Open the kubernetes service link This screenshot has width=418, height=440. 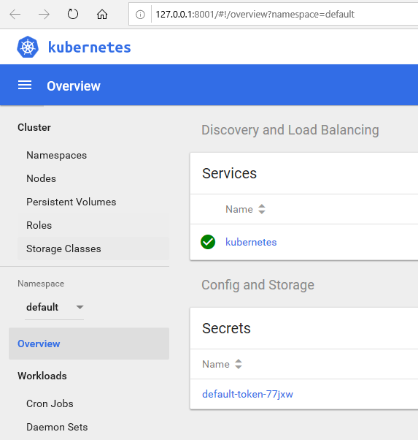[251, 242]
